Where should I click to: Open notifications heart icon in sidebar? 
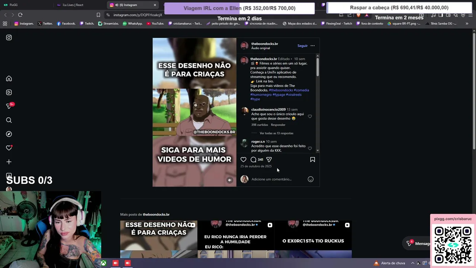click(9, 148)
